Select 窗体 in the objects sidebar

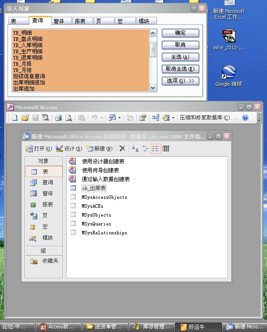44,194
